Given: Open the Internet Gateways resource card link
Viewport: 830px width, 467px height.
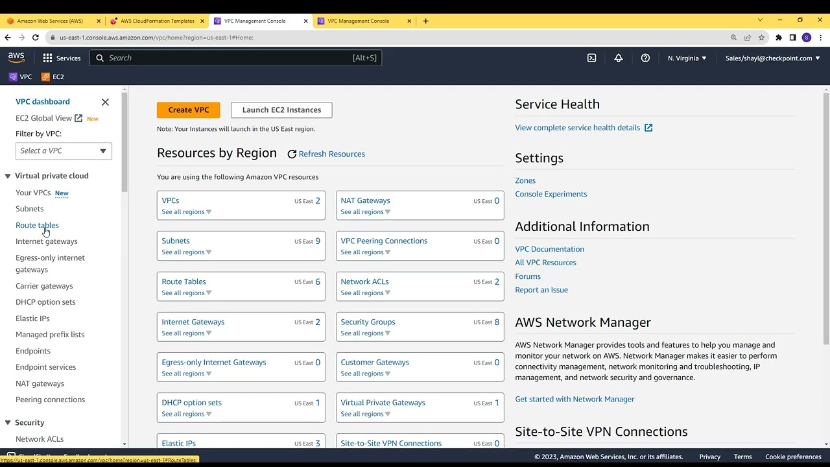Looking at the screenshot, I should tap(193, 322).
